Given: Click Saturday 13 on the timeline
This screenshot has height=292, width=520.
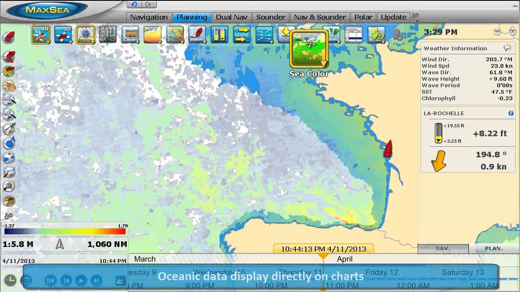Looking at the screenshot, I should pyautogui.click(x=463, y=272).
